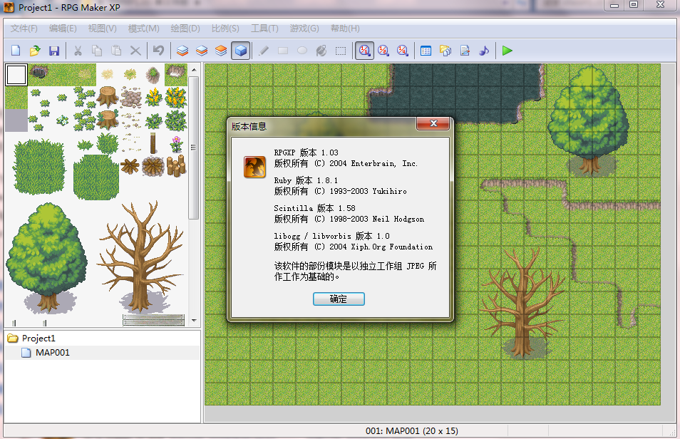680x439 pixels.
Task: Open the 编辑(E) menu
Action: (63, 29)
